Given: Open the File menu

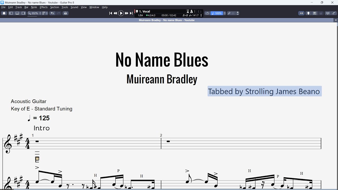Looking at the screenshot, I should tap(3, 7).
